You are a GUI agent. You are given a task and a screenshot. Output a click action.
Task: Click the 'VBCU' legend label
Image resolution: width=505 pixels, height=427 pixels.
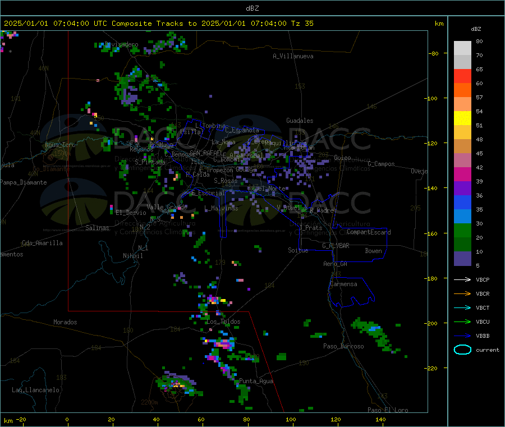coord(483,322)
